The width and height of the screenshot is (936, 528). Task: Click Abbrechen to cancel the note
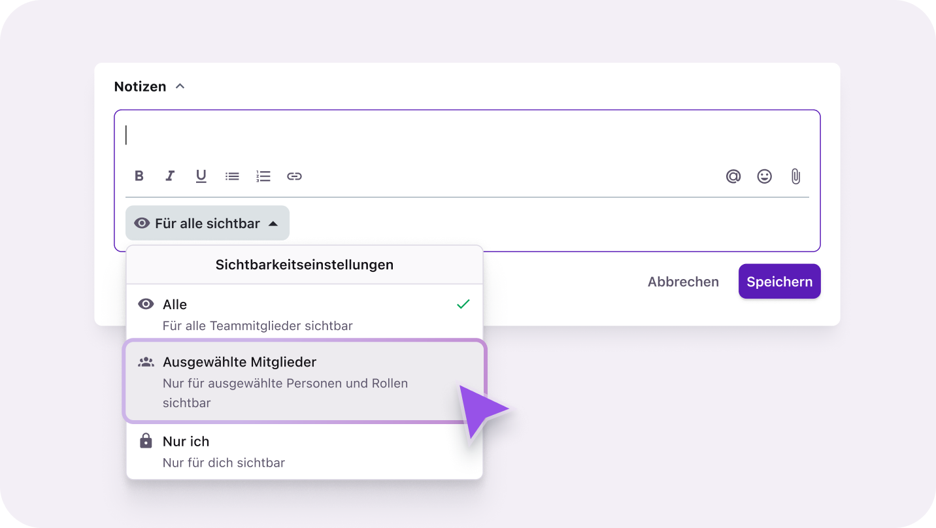tap(683, 282)
